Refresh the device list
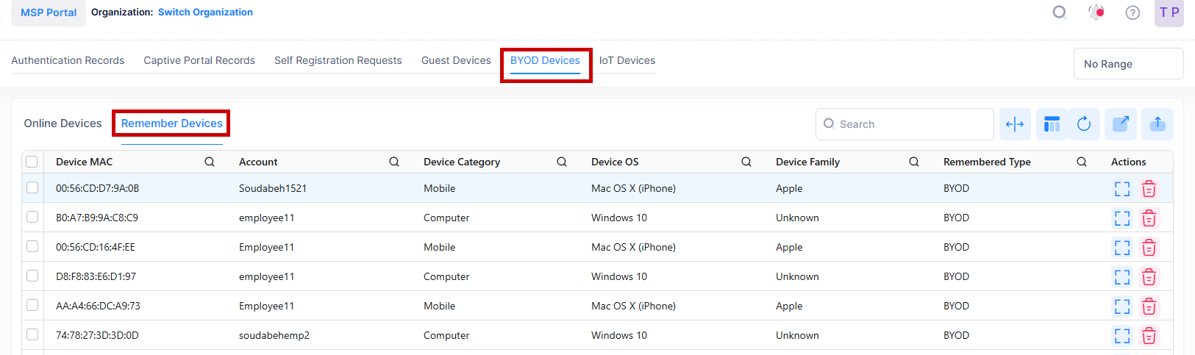Image resolution: width=1195 pixels, height=355 pixels. [1084, 124]
